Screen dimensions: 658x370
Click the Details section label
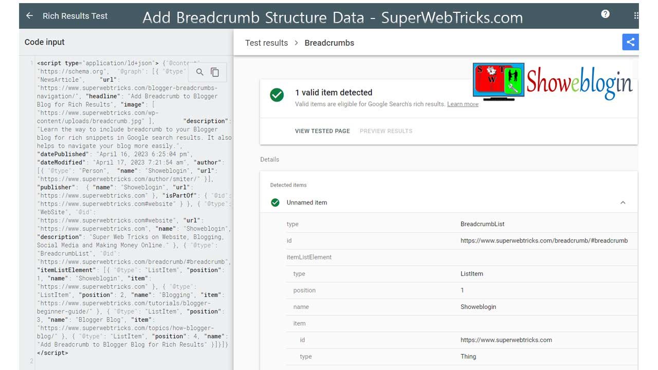(270, 159)
